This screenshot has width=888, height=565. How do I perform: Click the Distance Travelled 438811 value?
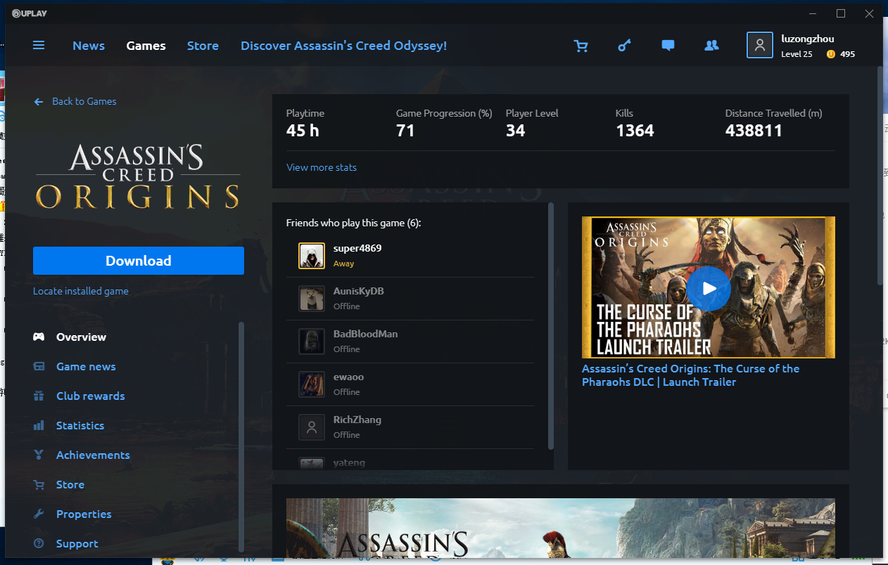pos(754,131)
